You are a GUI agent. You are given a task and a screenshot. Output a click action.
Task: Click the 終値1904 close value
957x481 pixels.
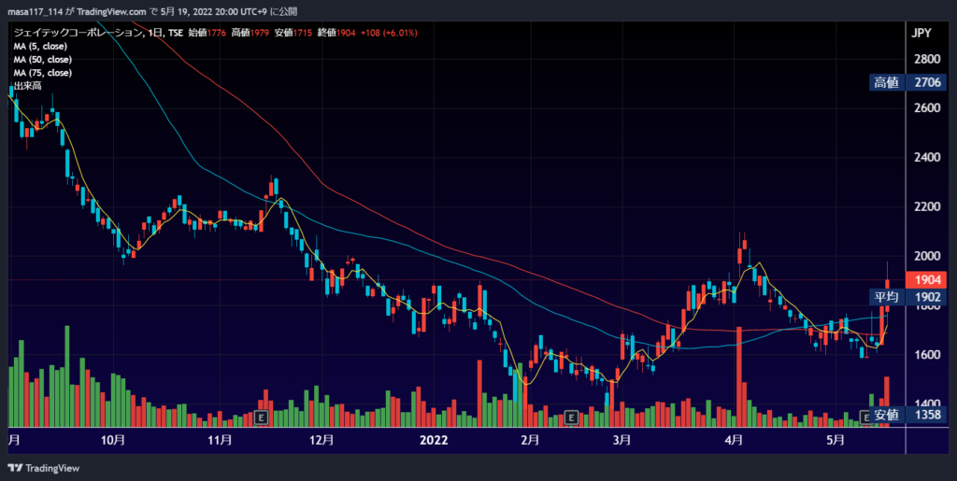[x=336, y=34]
